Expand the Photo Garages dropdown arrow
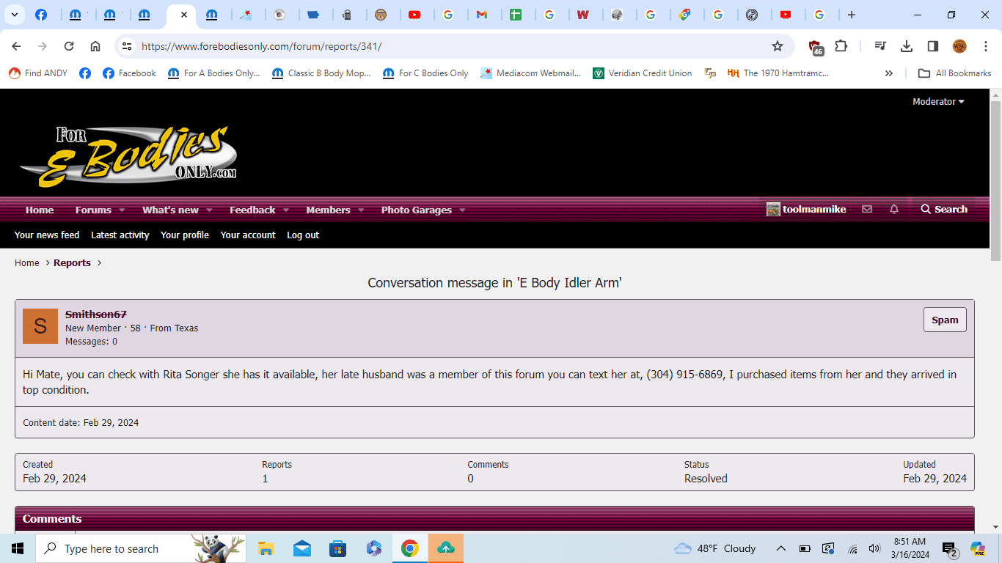The width and height of the screenshot is (1002, 563). pos(462,210)
